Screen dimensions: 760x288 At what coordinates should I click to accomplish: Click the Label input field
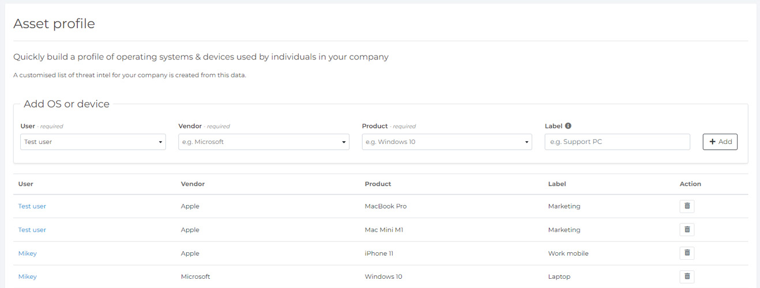(617, 142)
